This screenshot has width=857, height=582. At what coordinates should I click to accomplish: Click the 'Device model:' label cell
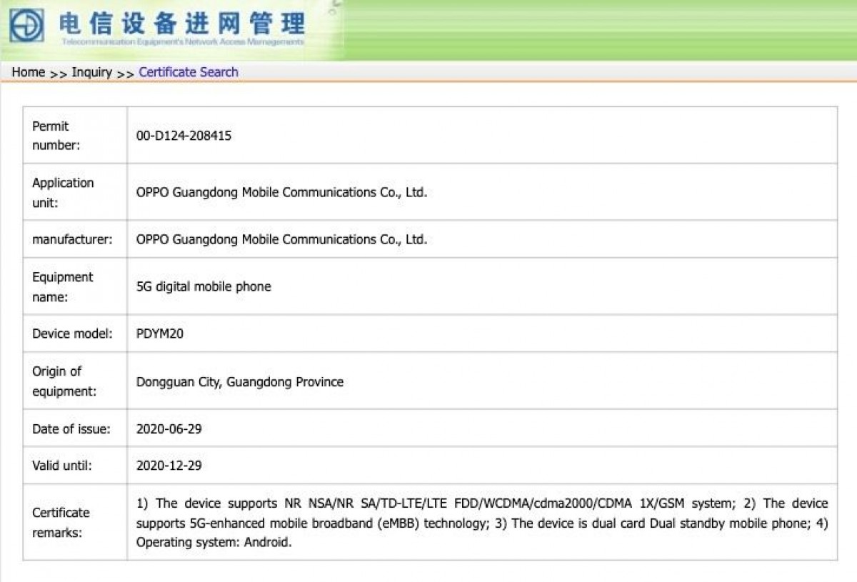75,333
